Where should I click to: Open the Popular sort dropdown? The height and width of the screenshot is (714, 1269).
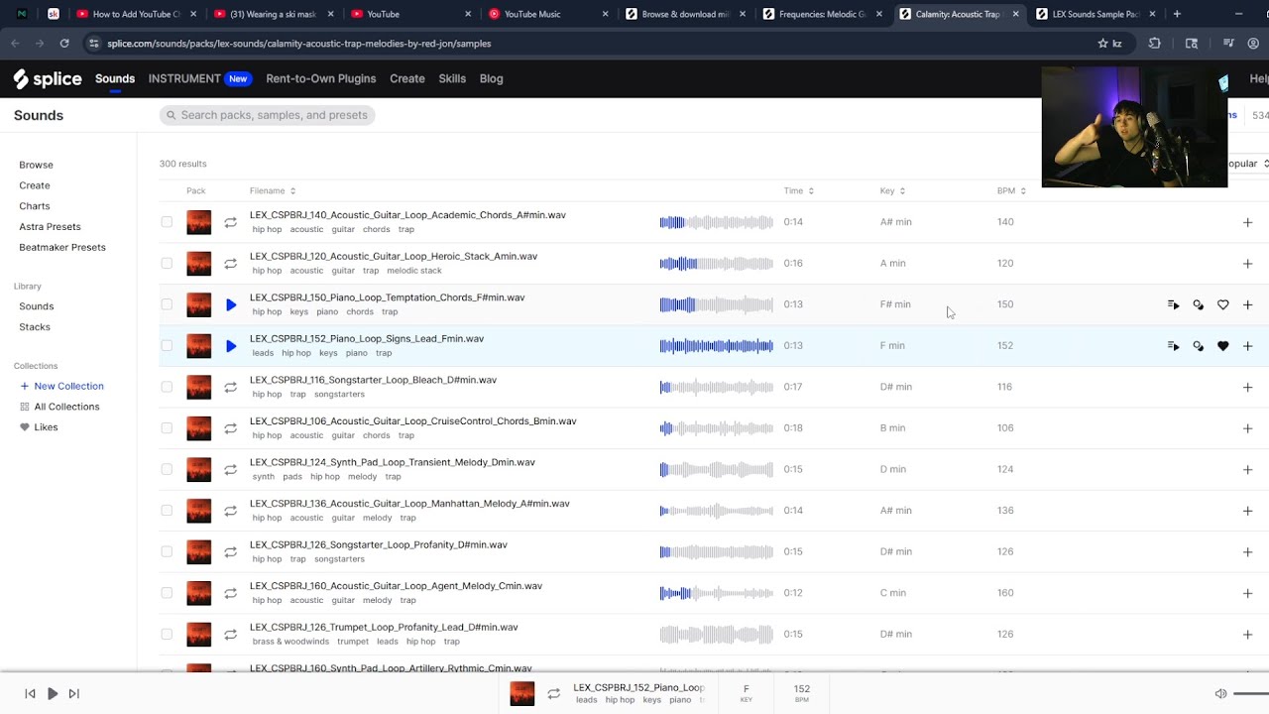tap(1247, 164)
